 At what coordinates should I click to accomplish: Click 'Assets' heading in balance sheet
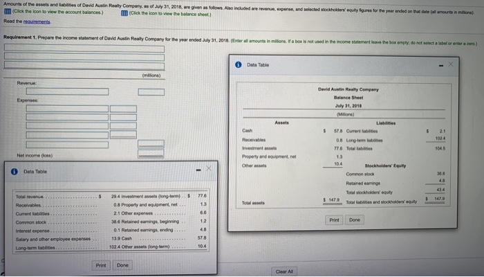282,123
